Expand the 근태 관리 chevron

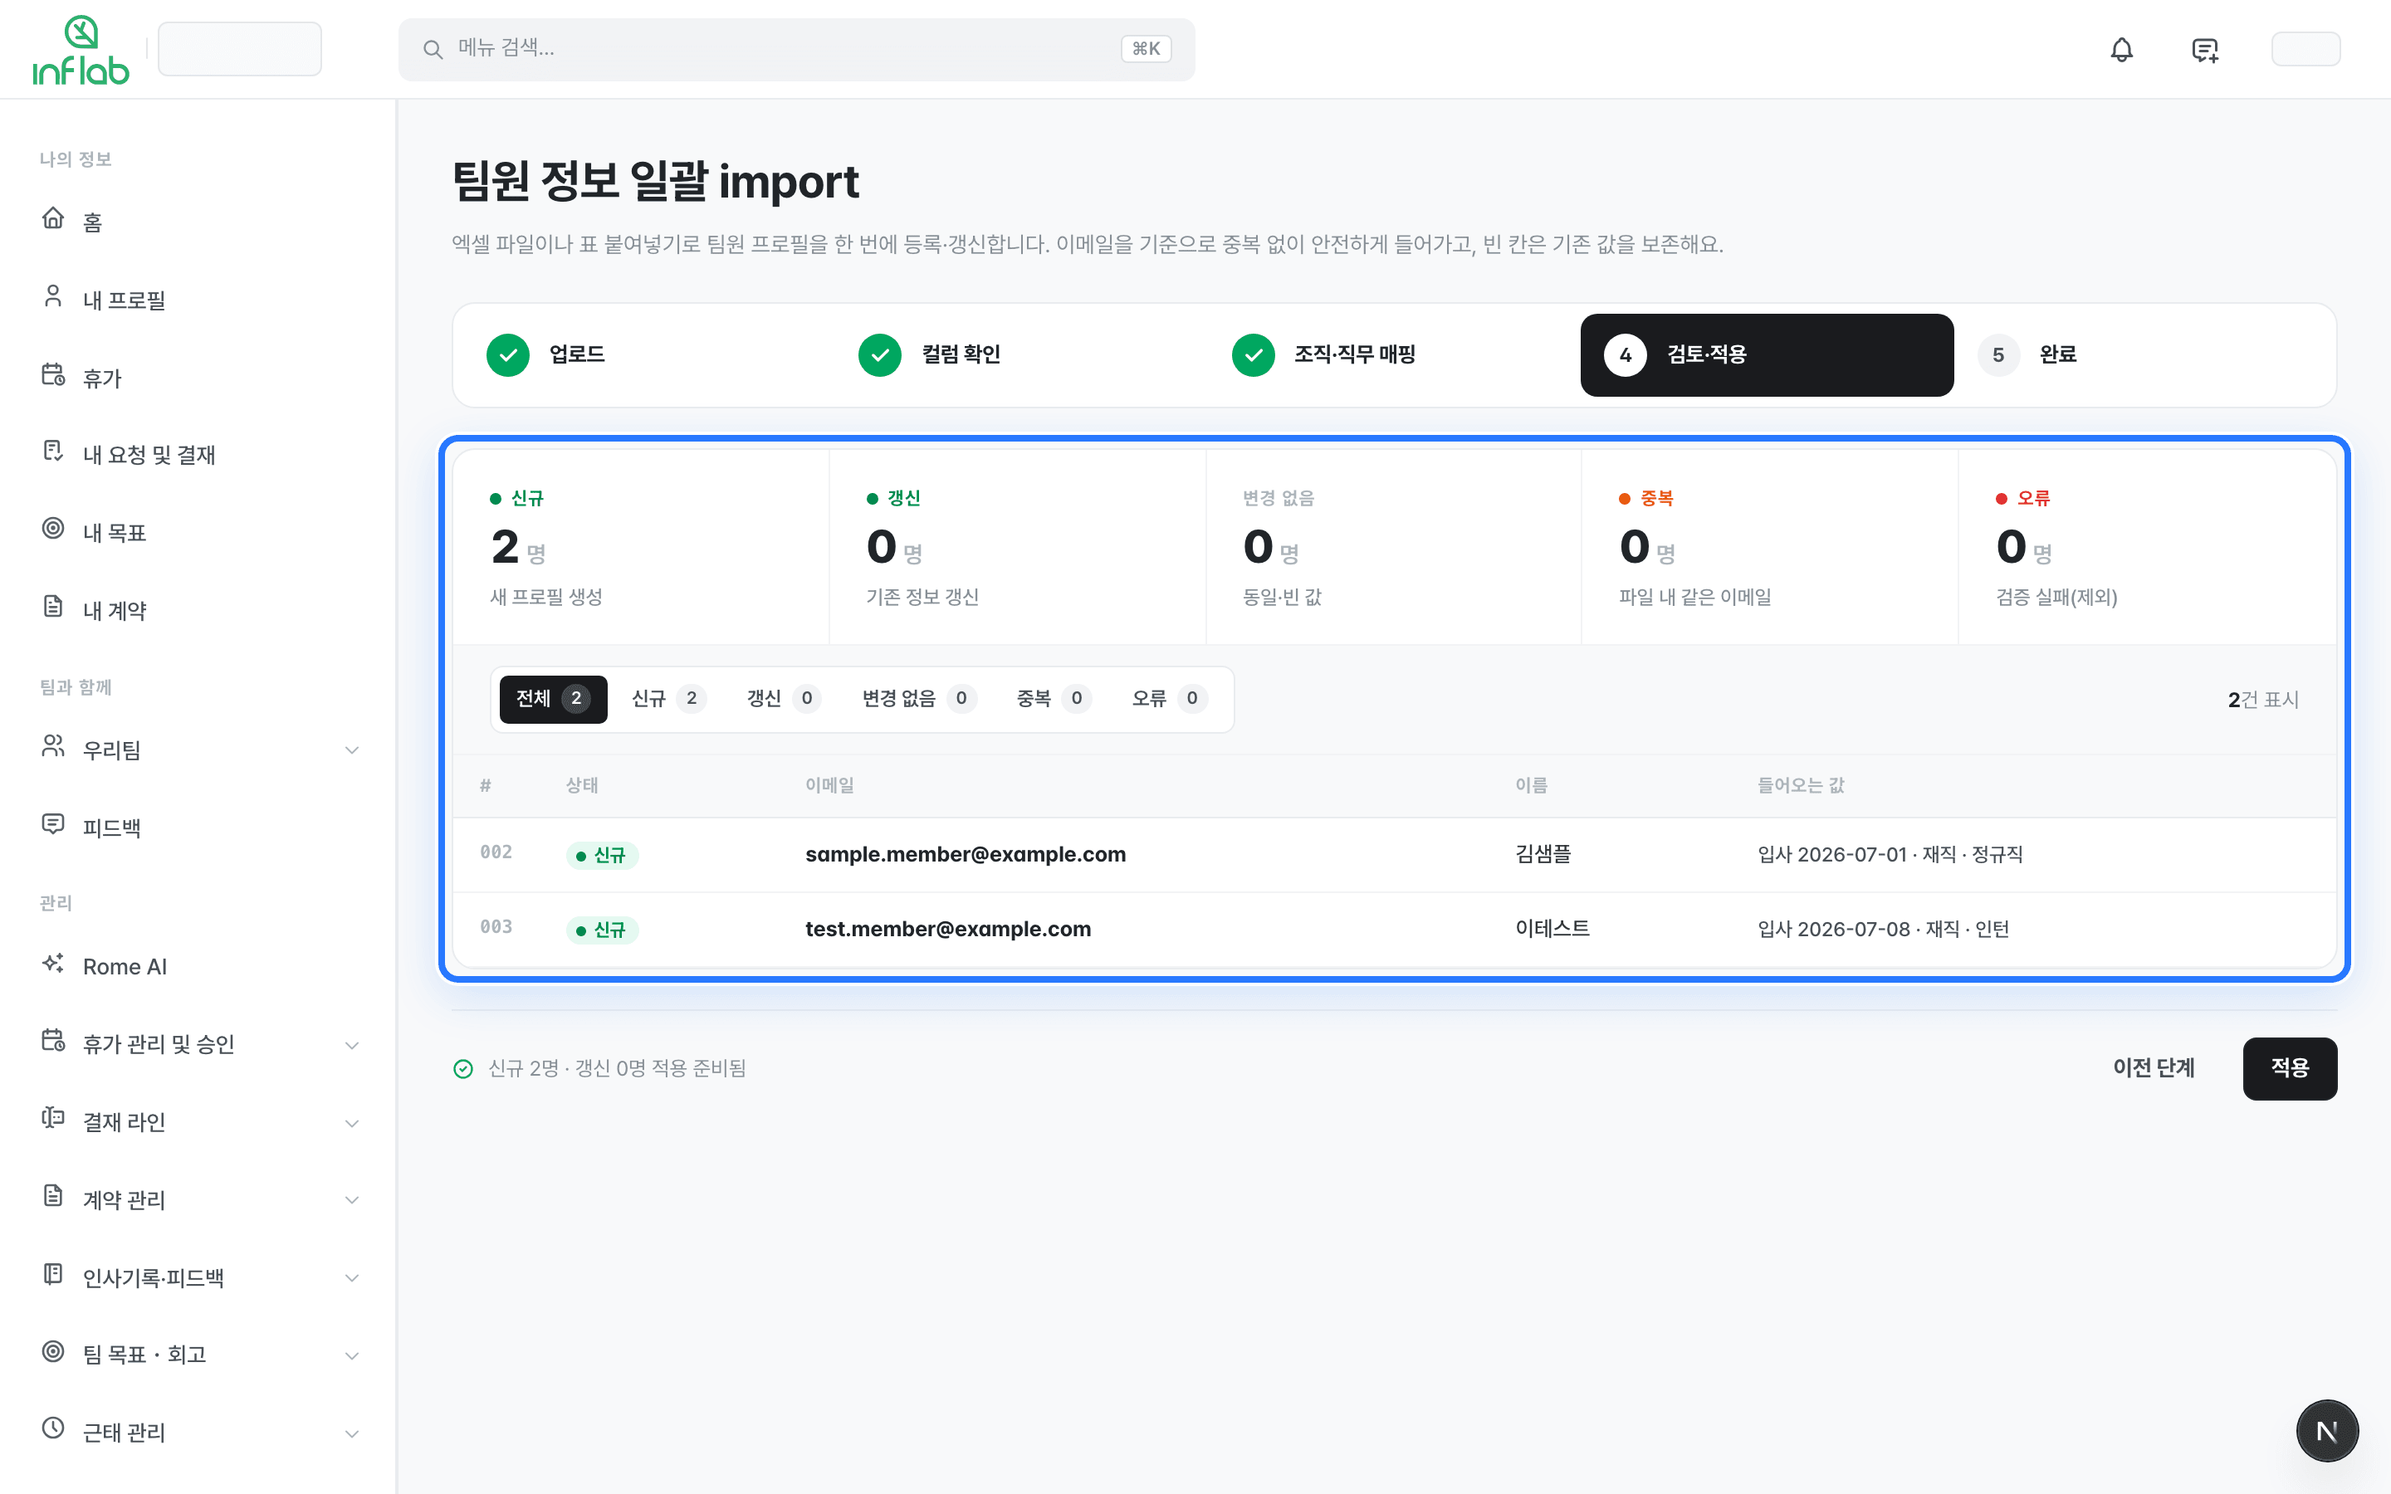click(352, 1433)
